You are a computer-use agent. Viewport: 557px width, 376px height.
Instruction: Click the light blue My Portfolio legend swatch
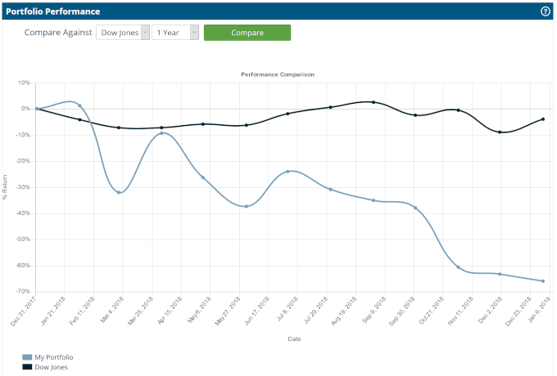pos(27,357)
